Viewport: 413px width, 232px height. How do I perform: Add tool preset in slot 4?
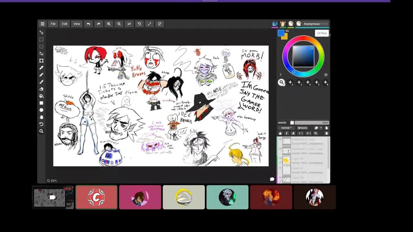(308, 83)
